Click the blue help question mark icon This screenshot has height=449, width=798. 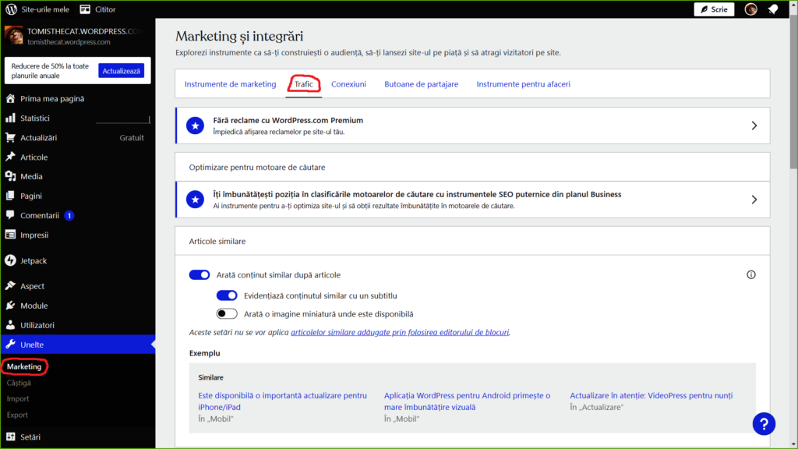[x=764, y=423]
